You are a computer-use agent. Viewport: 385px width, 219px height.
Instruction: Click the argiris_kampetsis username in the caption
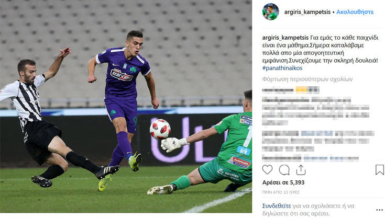(285, 38)
